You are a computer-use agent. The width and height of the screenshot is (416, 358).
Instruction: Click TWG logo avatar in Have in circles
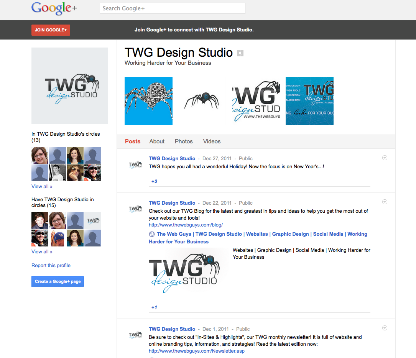pyautogui.click(x=92, y=220)
